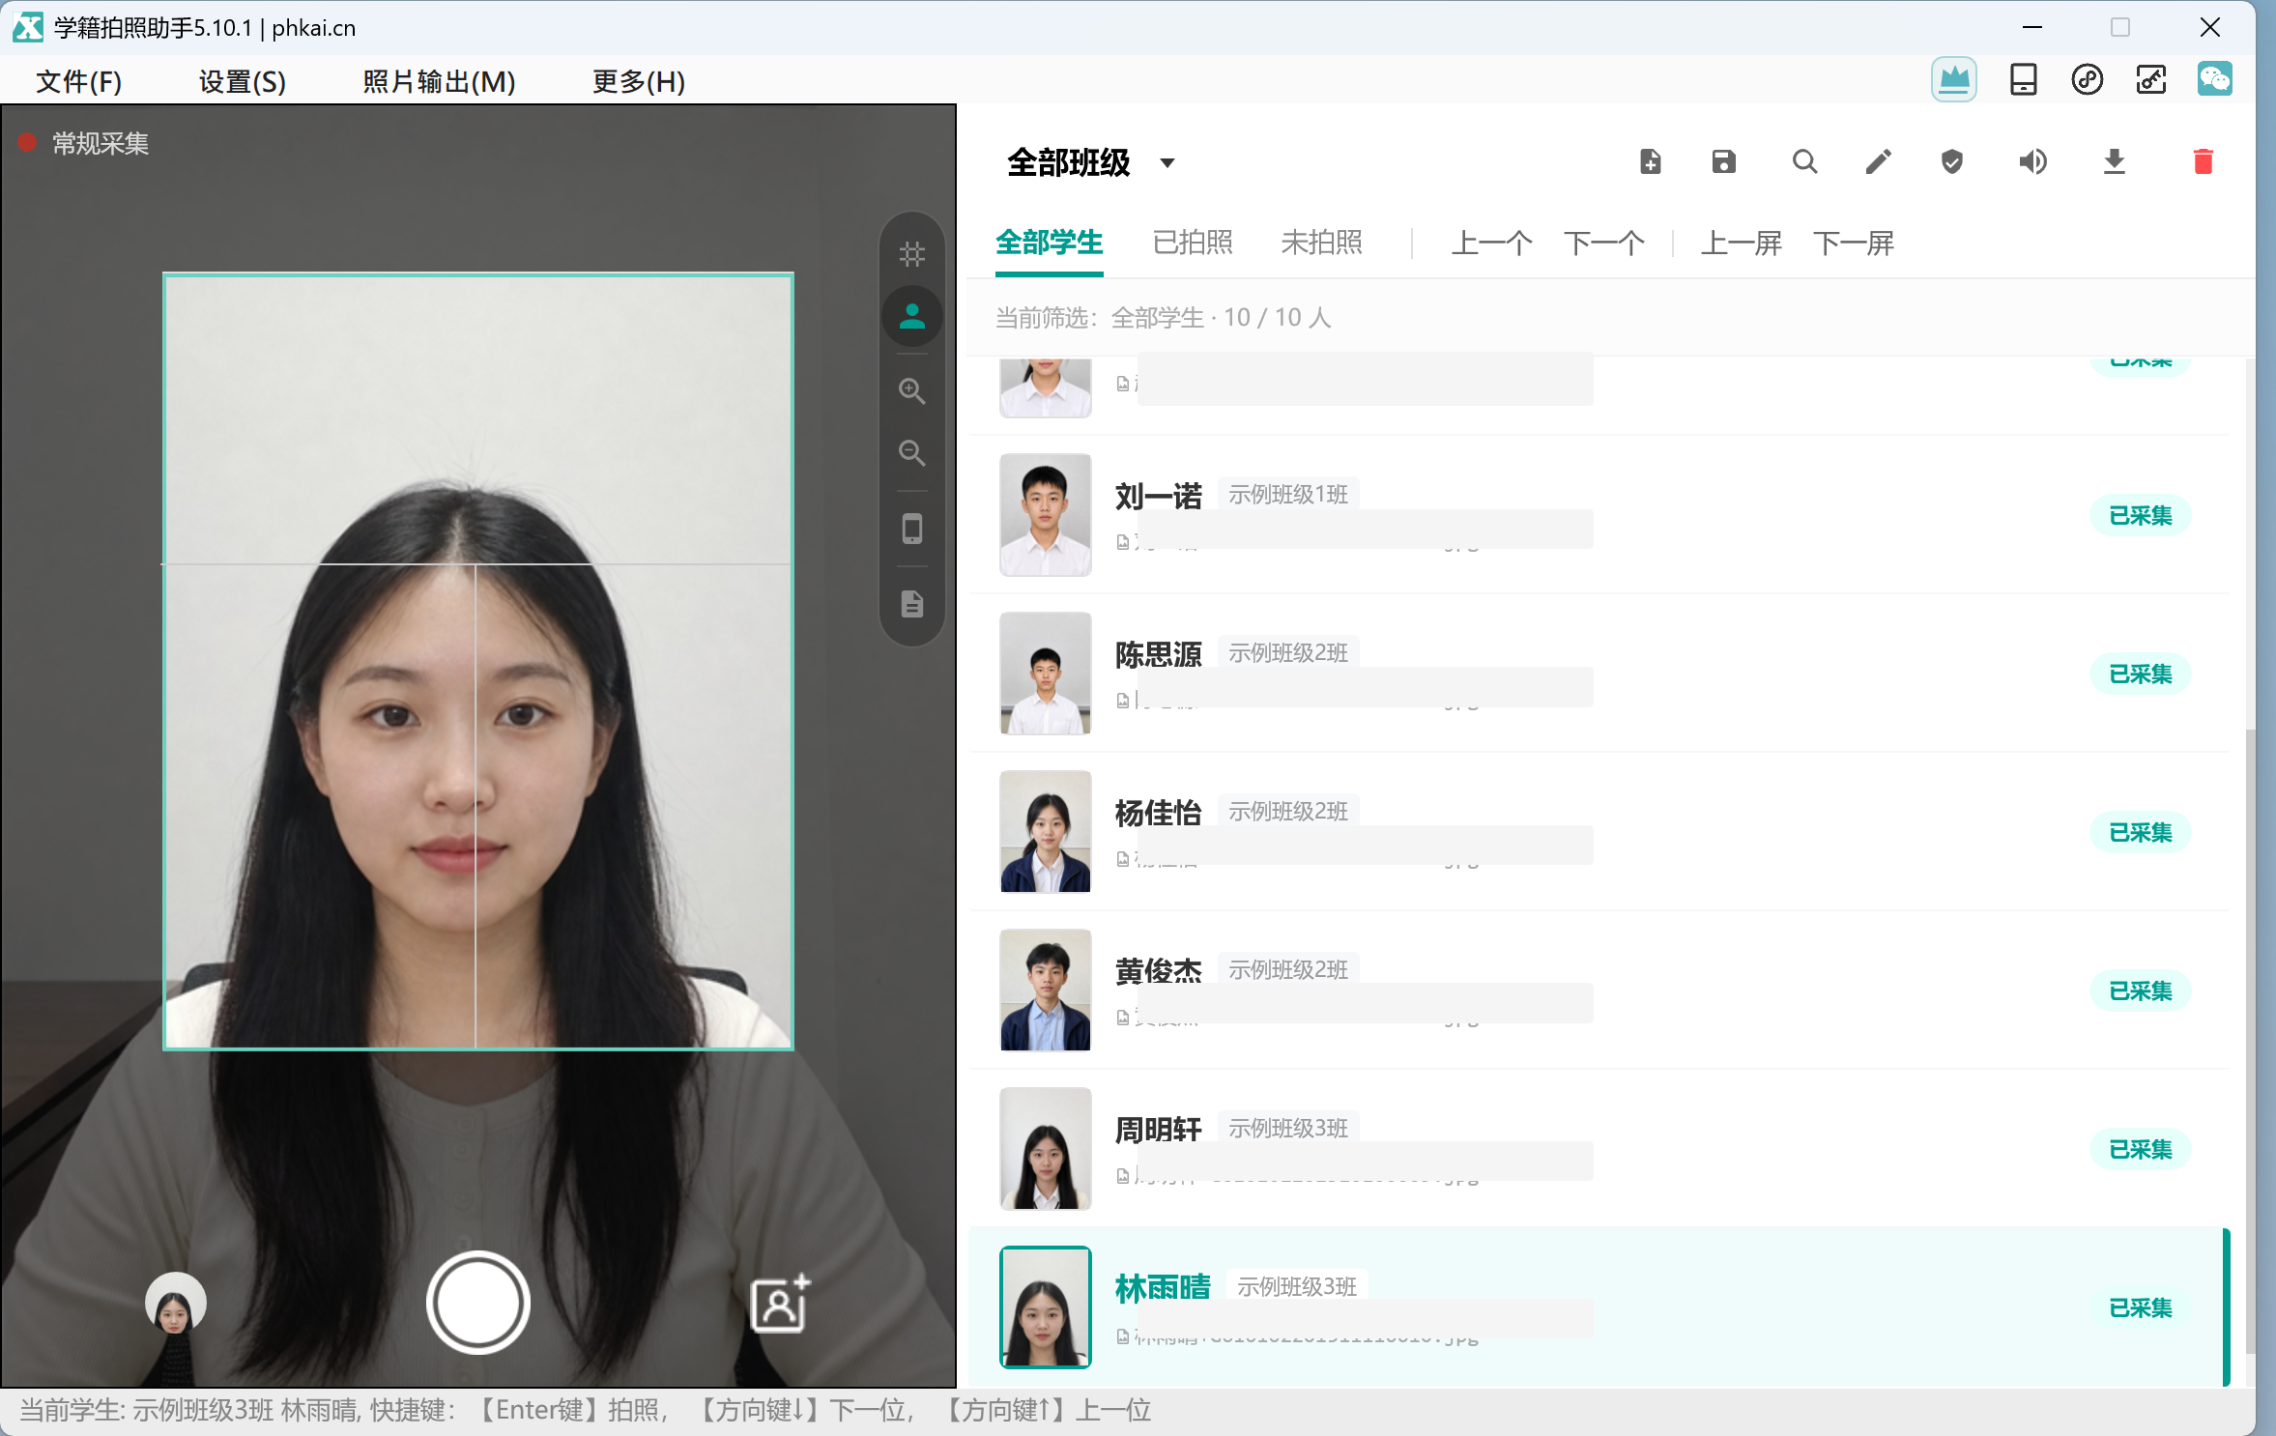Open the 照片输出(M) menu
This screenshot has width=2276, height=1436.
[x=439, y=81]
